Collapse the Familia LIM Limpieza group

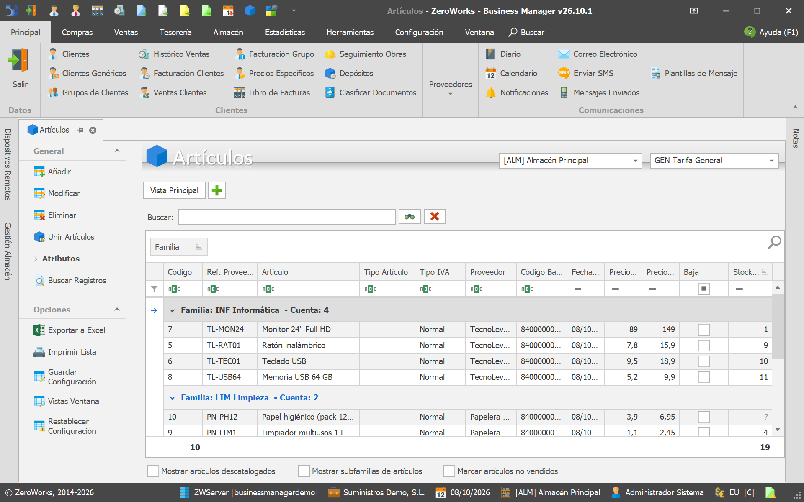click(172, 398)
